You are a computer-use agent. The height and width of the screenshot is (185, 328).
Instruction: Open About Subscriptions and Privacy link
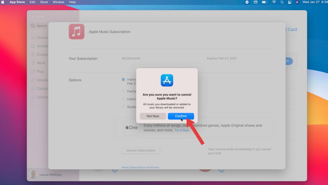[x=140, y=167]
